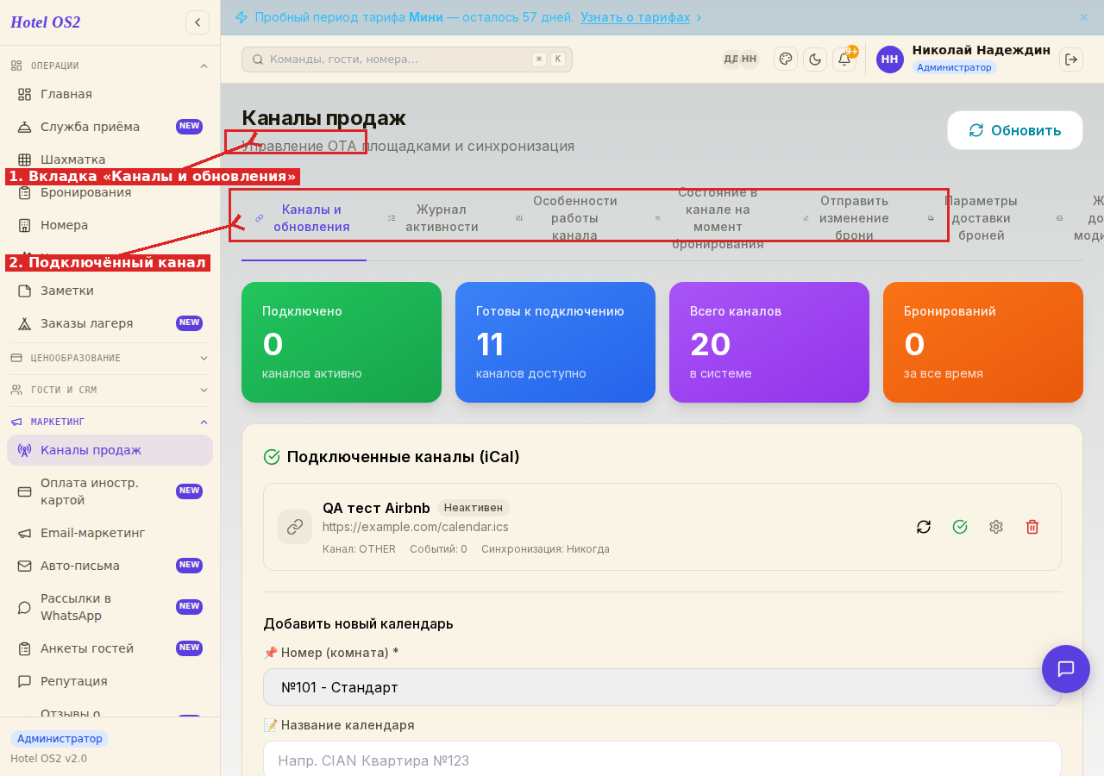This screenshot has width=1104, height=776.
Task: Click the НН user avatar
Action: (890, 59)
